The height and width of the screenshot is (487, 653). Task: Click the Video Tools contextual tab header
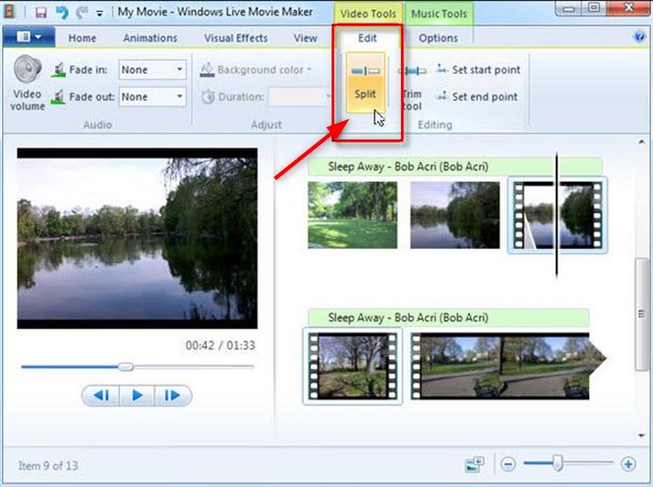pyautogui.click(x=368, y=14)
